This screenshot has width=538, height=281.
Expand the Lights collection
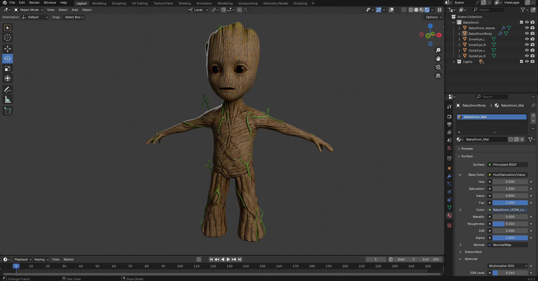(x=454, y=62)
